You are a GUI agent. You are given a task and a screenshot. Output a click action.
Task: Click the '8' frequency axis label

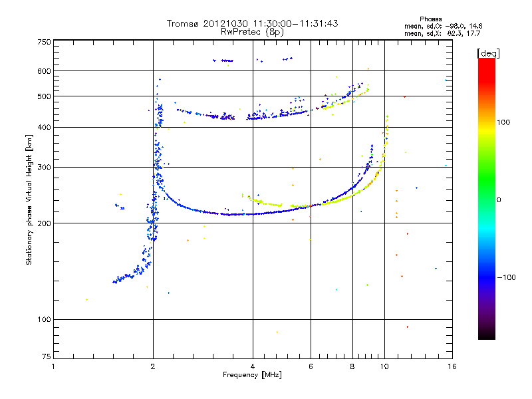point(352,366)
